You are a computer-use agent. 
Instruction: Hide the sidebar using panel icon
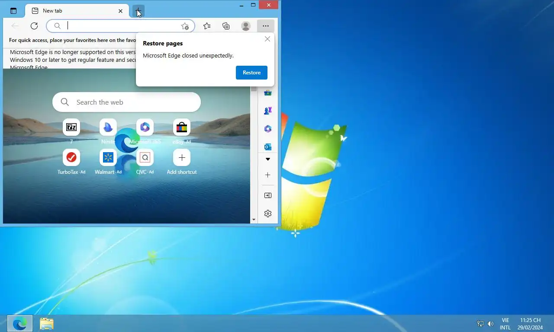tap(268, 195)
